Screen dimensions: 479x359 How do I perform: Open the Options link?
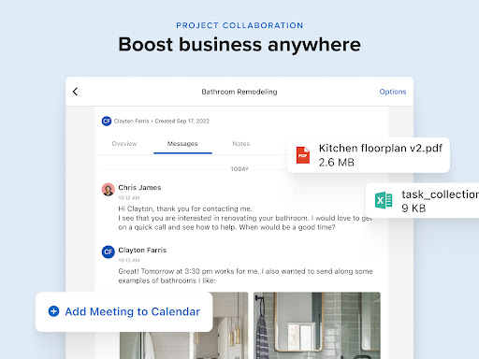[x=393, y=92]
